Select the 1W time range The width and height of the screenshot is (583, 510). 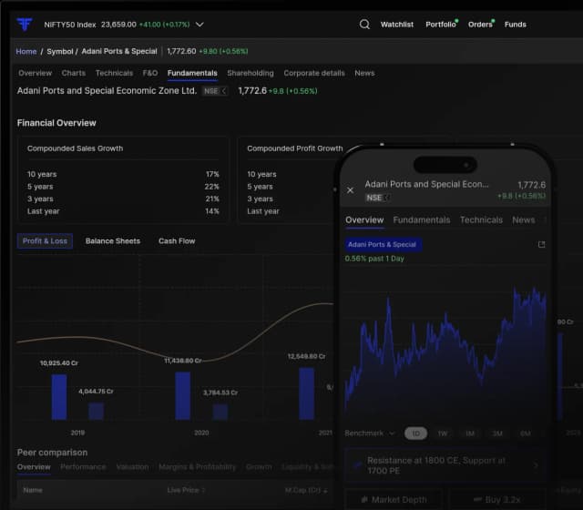tap(443, 433)
